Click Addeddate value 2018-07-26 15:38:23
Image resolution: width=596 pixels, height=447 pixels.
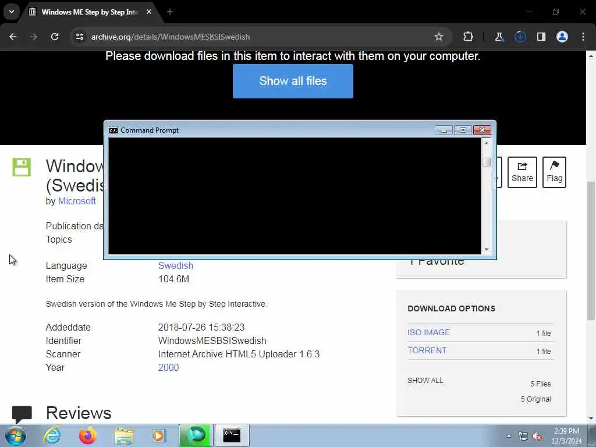click(201, 327)
